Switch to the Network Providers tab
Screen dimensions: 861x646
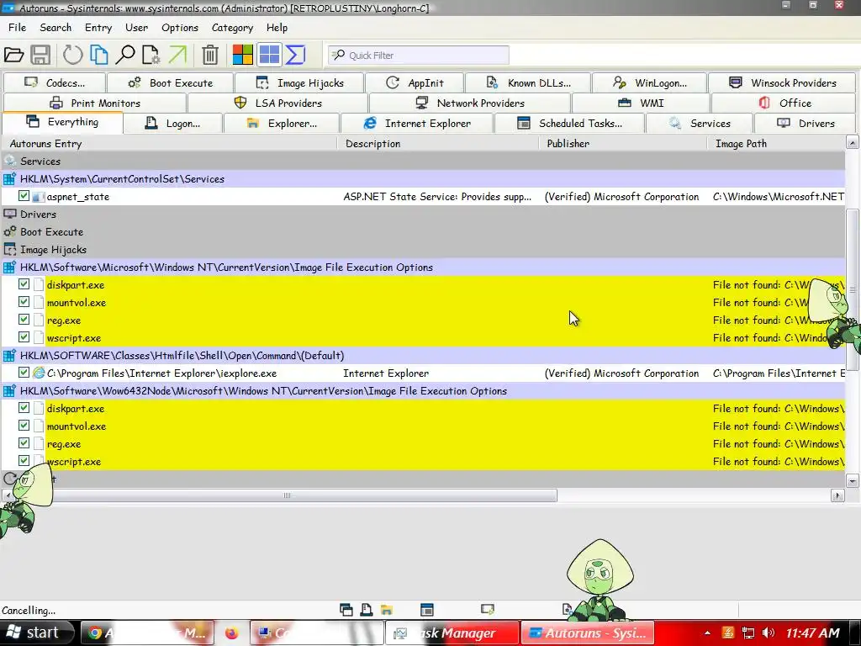[470, 103]
